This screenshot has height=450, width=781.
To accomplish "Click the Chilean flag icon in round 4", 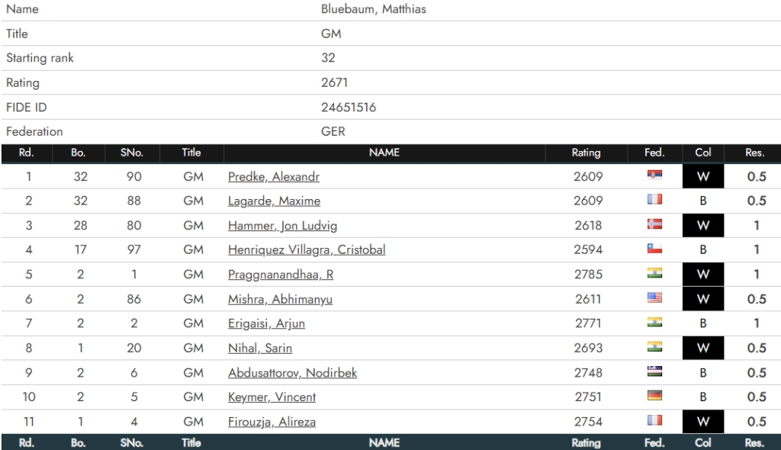I will coord(654,249).
